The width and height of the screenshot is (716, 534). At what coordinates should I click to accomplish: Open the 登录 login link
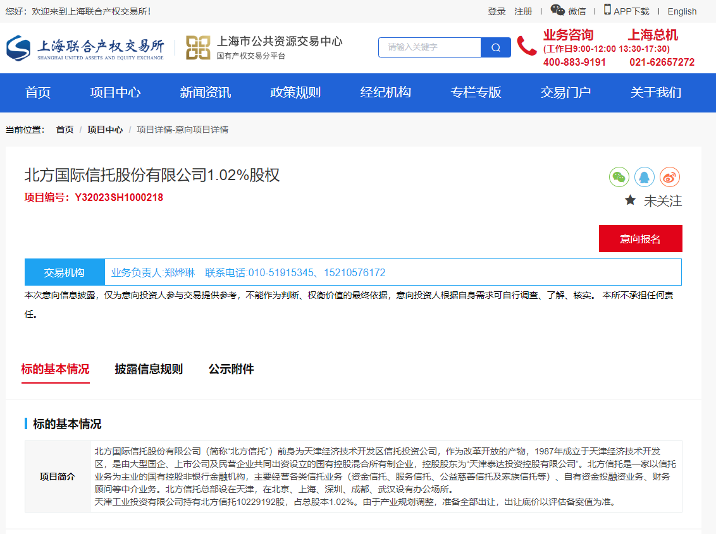coord(497,11)
